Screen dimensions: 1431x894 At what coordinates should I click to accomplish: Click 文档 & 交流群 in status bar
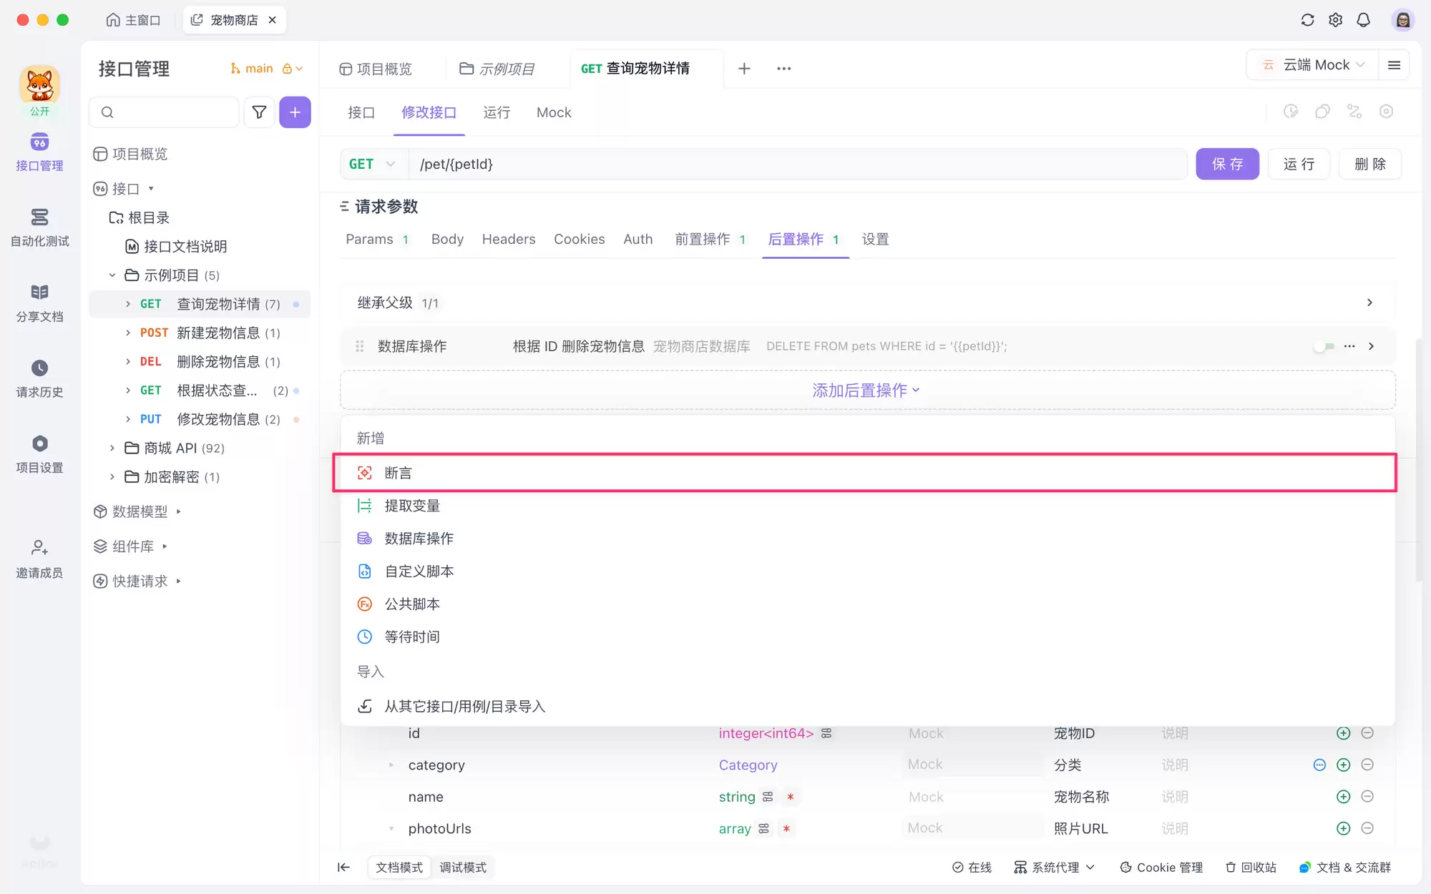(1345, 868)
